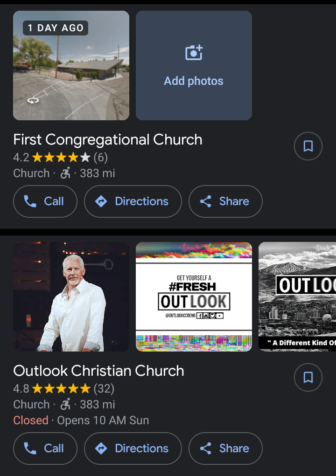Viewport: 336px width, 476px height.
Task: View the pastor photo thumbnail
Action: [x=71, y=297]
